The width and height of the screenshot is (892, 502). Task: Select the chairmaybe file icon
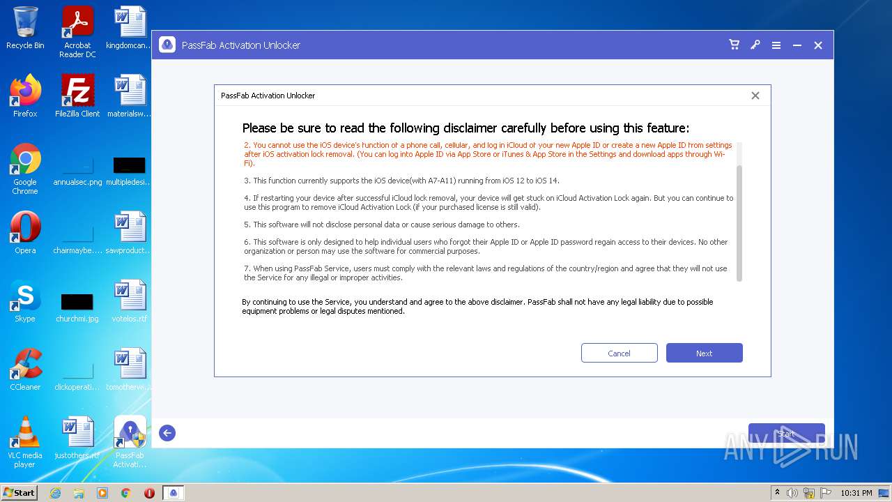pos(77,237)
